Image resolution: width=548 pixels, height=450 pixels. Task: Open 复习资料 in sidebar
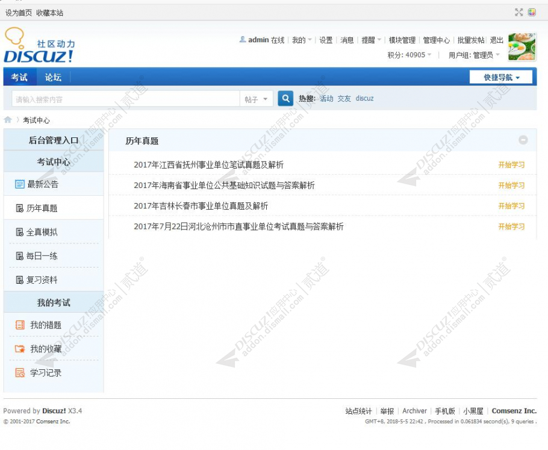click(42, 280)
